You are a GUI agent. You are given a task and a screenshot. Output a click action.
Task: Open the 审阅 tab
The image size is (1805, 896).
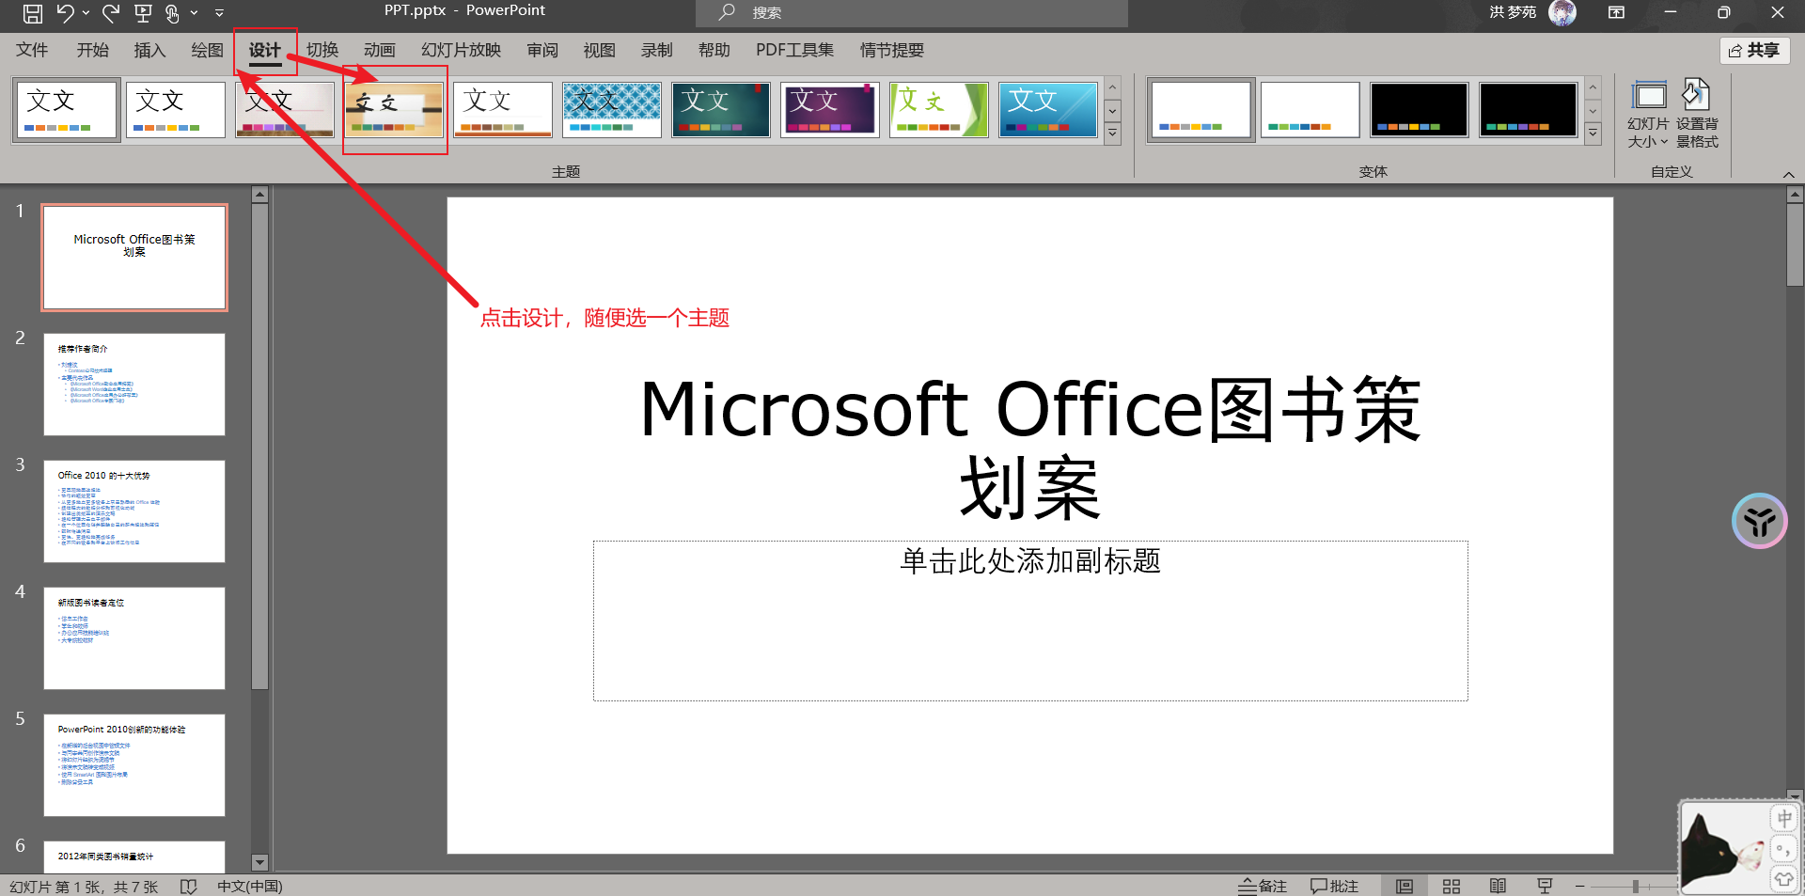point(542,50)
